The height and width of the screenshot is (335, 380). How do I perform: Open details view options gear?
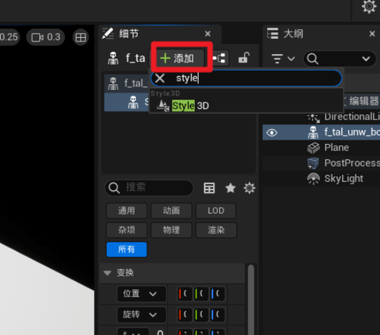click(x=250, y=188)
